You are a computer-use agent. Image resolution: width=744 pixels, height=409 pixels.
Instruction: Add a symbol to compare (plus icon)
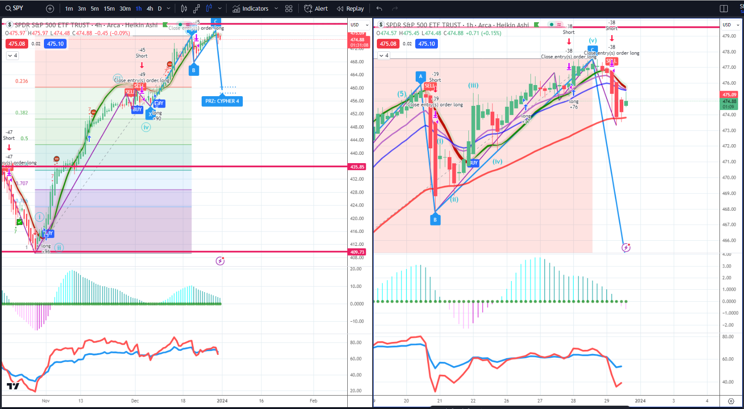click(50, 9)
